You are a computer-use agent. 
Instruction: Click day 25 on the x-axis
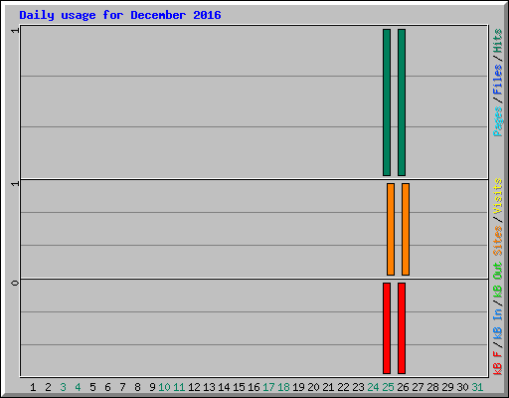click(x=388, y=387)
